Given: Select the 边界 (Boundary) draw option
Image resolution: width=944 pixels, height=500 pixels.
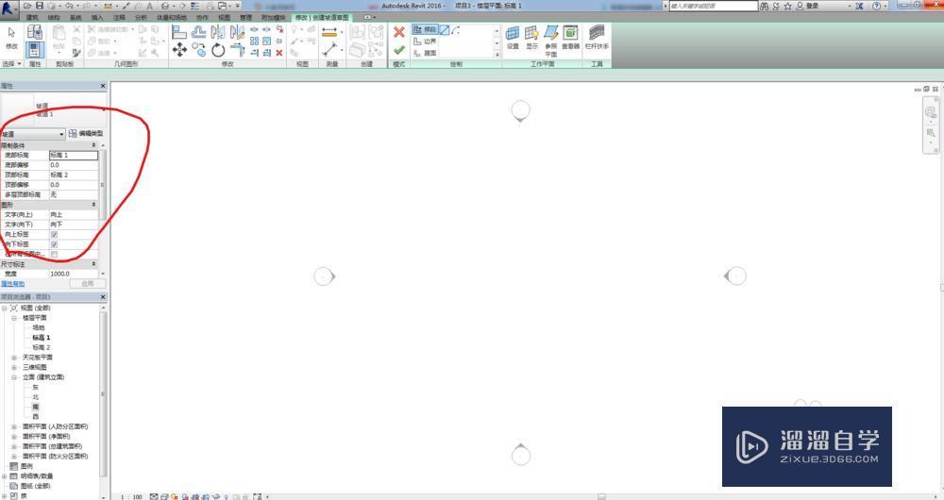Looking at the screenshot, I should 425,42.
